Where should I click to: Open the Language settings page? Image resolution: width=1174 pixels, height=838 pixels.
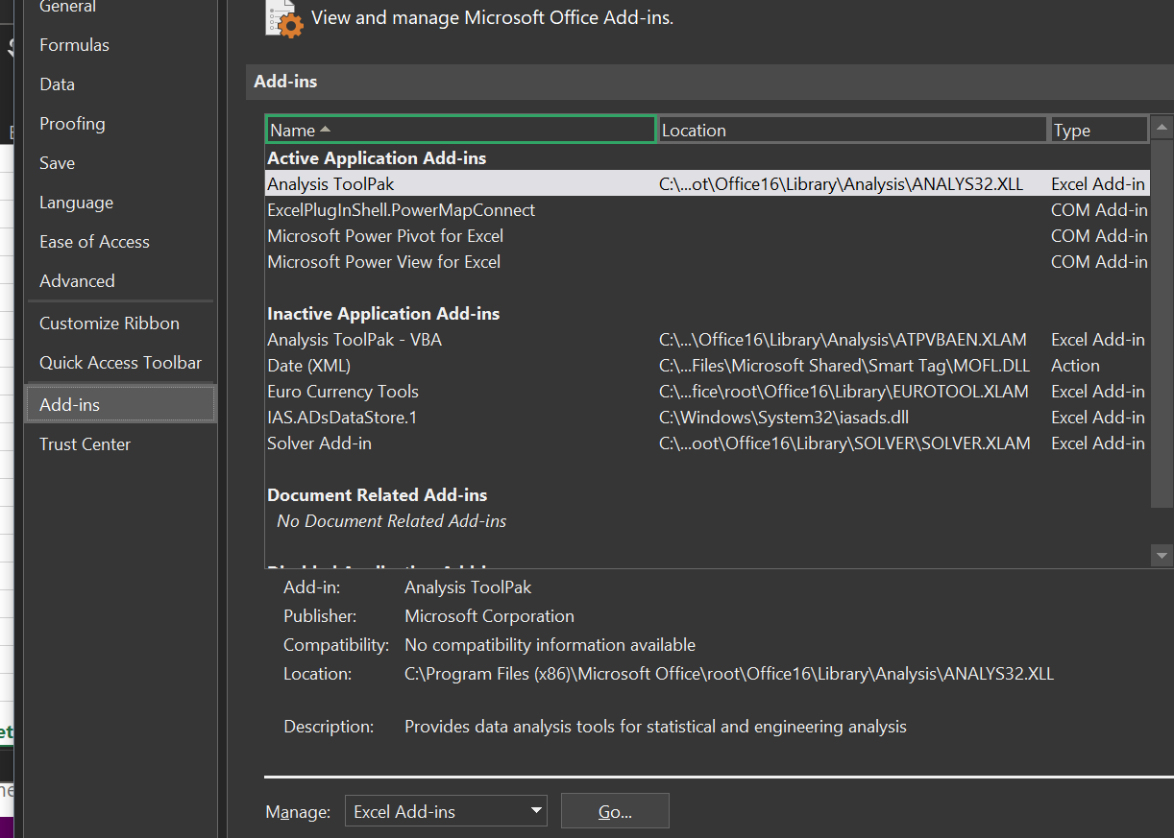(76, 202)
